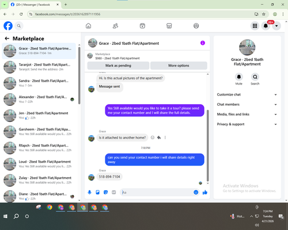
Task: Open Zulay conversation in chat list
Action: coord(39,180)
